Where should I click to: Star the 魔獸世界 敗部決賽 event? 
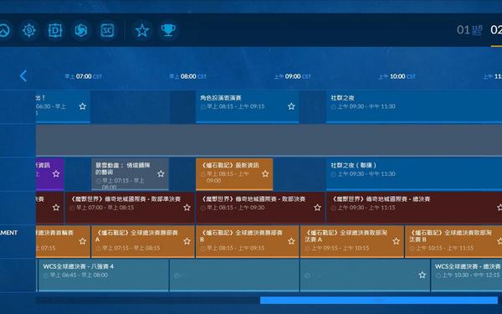point(317,208)
